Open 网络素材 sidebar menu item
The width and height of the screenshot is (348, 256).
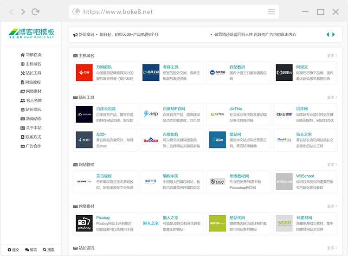(x=31, y=91)
